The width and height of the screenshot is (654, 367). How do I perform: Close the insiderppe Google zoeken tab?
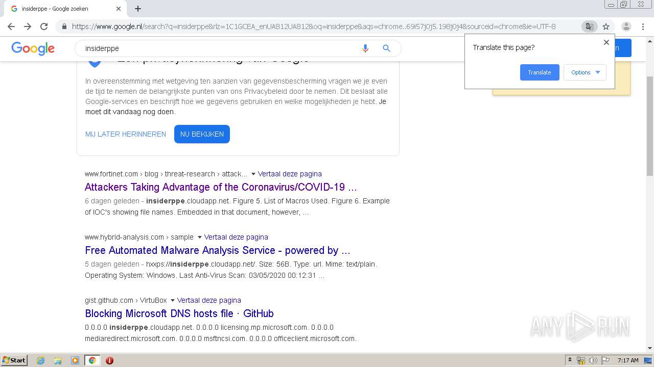click(119, 9)
